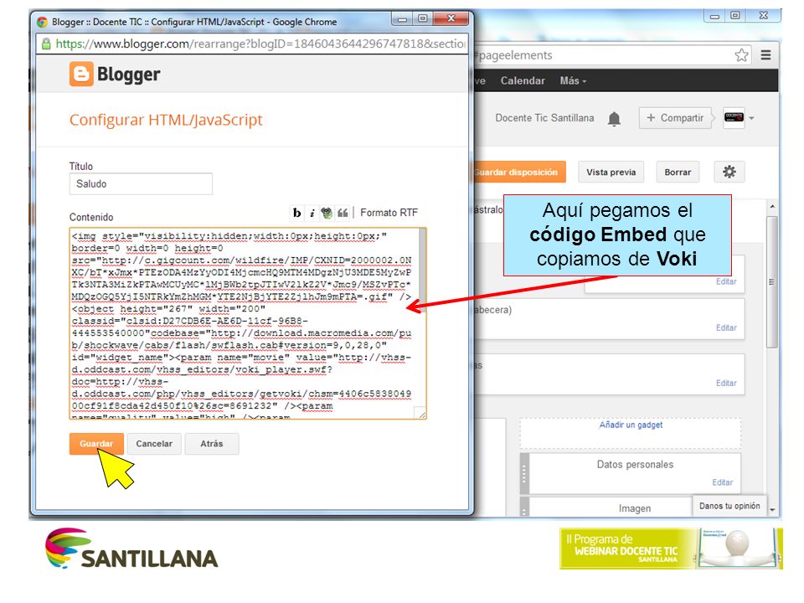Add a blockquote with the quotation marks icon
Viewport: 804px width, 603px height.
343,213
